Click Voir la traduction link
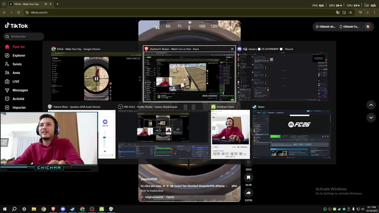379x213 pixels. (x=152, y=191)
